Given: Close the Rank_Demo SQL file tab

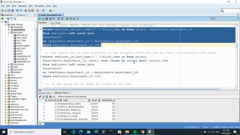Looking at the screenshot, I should click(x=63, y=15).
